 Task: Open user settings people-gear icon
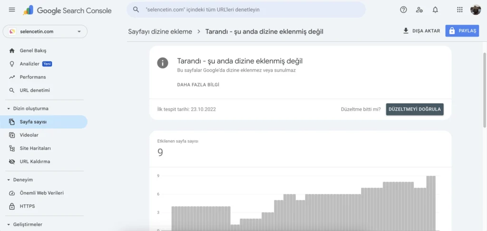[x=419, y=10]
